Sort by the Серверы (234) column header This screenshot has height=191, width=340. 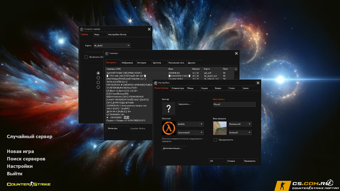point(136,69)
